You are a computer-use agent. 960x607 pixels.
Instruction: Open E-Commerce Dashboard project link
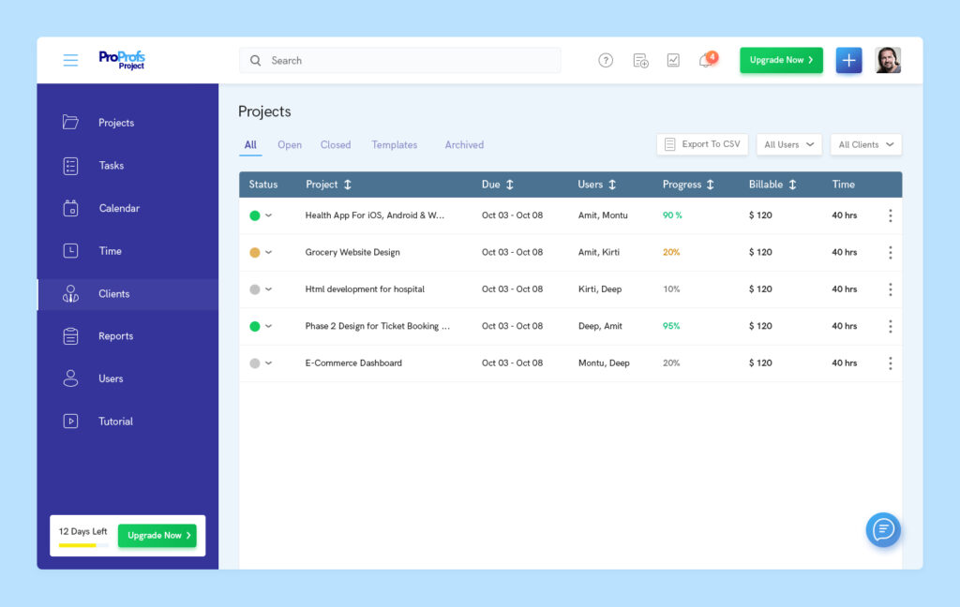pos(353,363)
